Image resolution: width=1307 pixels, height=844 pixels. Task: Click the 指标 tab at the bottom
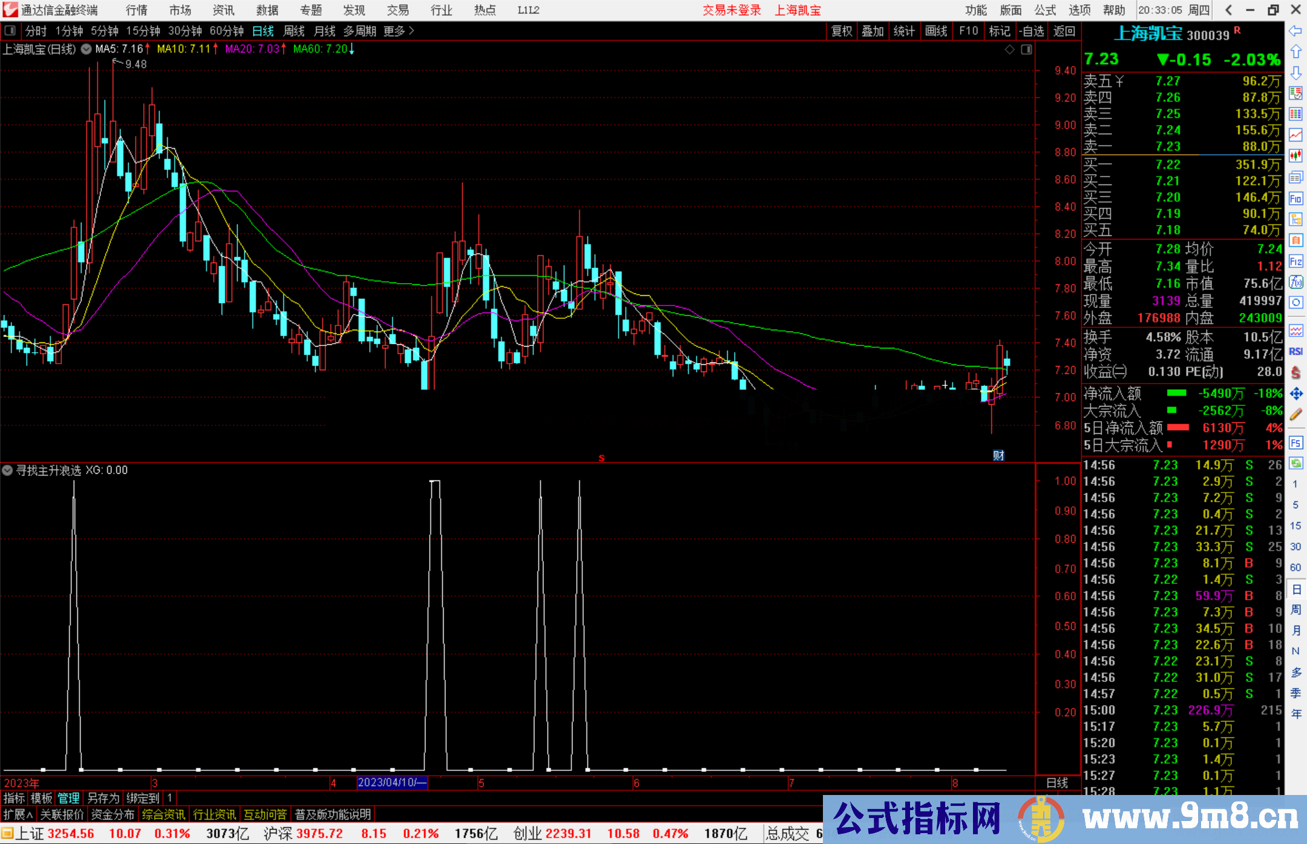[x=15, y=798]
